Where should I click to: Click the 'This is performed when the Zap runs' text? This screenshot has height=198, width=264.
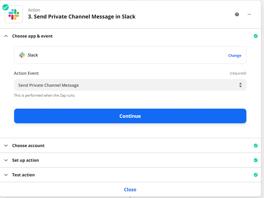coord(45,95)
